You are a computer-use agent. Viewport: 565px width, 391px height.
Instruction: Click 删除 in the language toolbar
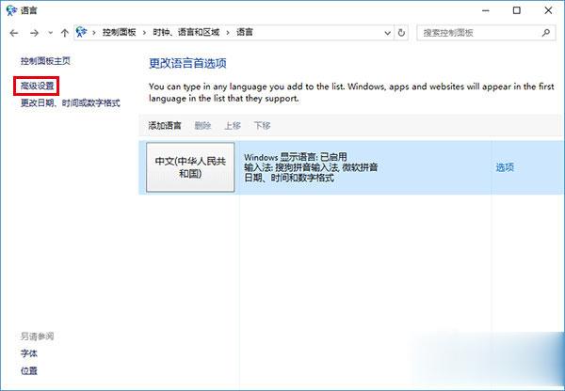(202, 126)
